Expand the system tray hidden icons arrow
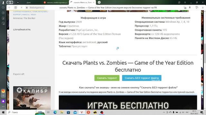This screenshot has width=206, height=115. pos(164,112)
